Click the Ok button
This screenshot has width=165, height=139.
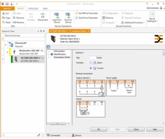99,129
